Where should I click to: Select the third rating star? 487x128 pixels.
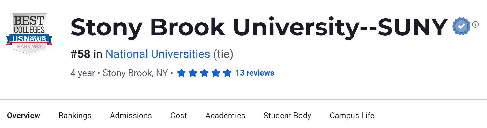(204, 73)
